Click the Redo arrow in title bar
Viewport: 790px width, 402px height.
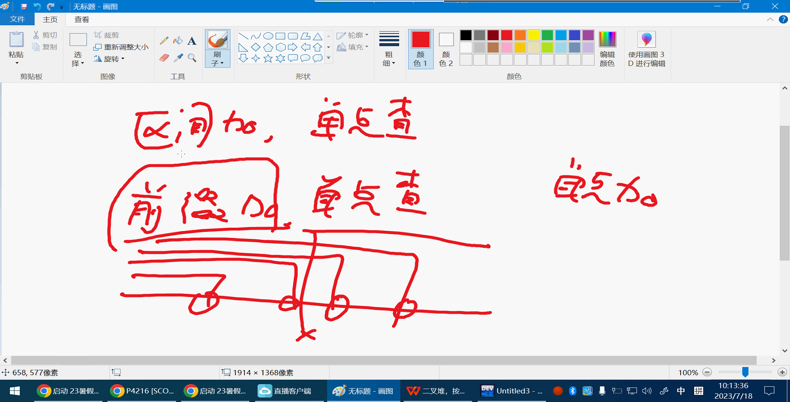coord(51,7)
